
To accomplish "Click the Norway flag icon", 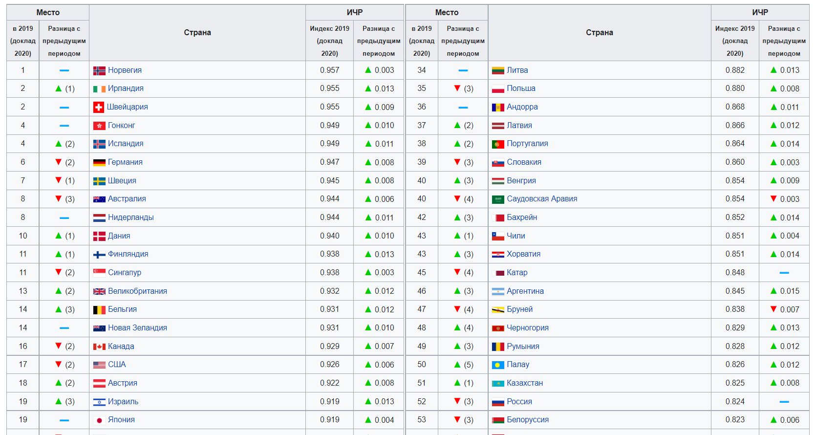I will coord(99,70).
